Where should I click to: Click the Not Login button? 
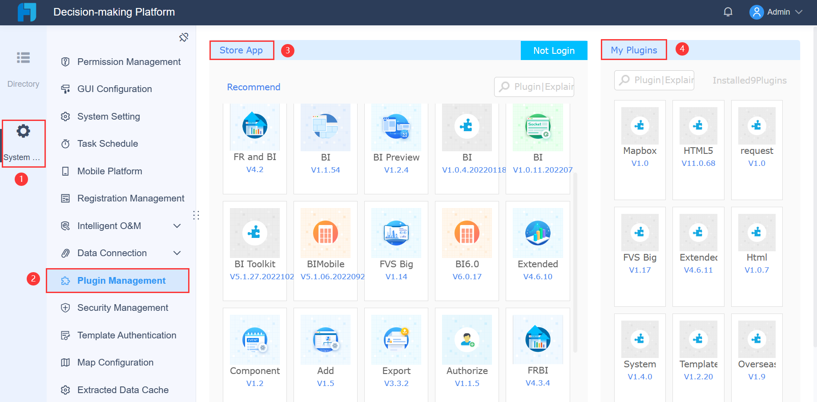(x=554, y=50)
